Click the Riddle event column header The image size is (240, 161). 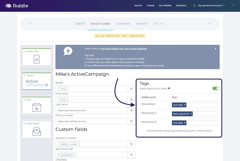point(149,97)
